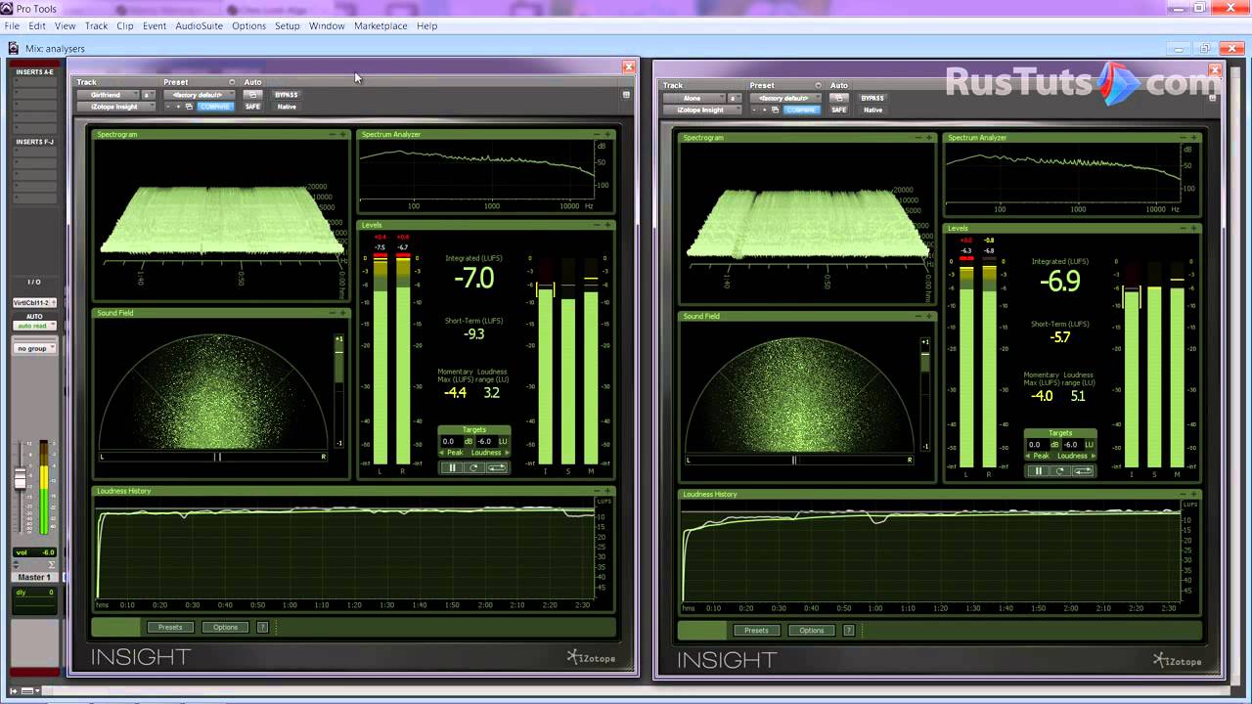Click the Master 1 volume fader handle
The image size is (1252, 704).
[x=20, y=479]
